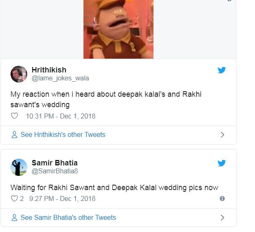Screen dimensions: 255x232
Task: Like Hrithikish's tweet with the heart icon
Action: click(x=15, y=116)
